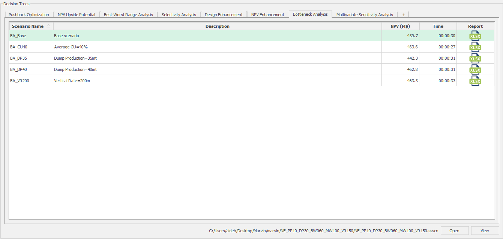Open XLSX report for BA_VR200 scenario
Screen dimensions: 503x239
pos(475,81)
